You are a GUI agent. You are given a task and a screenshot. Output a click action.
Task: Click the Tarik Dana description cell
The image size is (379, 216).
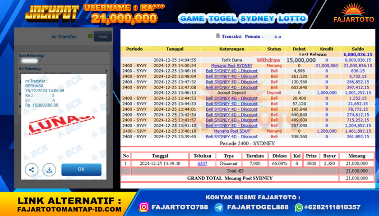coord(231,60)
